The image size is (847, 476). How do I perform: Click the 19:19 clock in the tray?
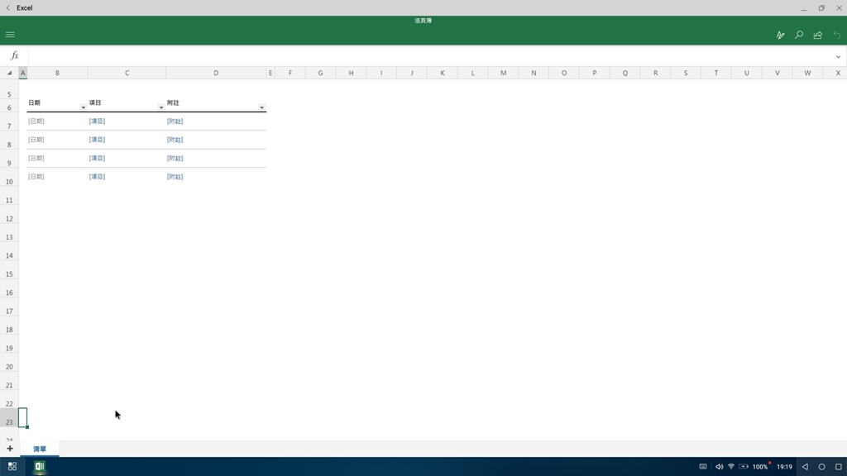pos(784,467)
